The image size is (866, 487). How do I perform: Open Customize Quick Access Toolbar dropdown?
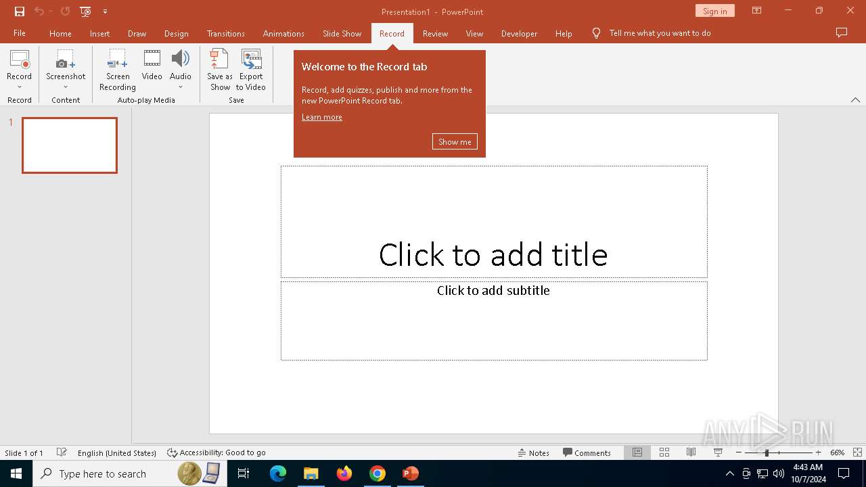105,11
